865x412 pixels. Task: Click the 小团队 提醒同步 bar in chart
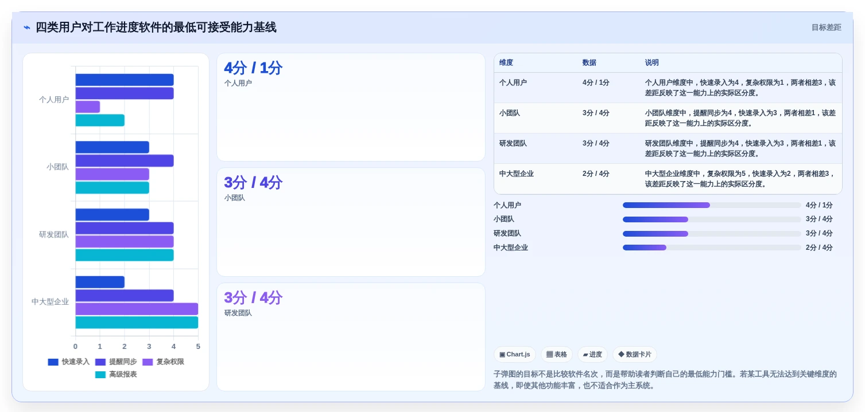[x=125, y=160]
